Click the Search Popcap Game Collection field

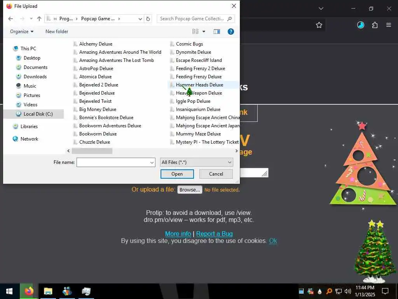click(x=192, y=19)
